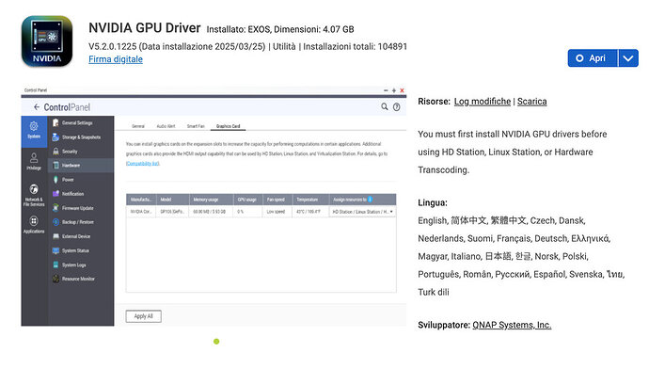Screen dimensions: 649x369
Task: Switch to the General tab
Action: [x=138, y=126]
